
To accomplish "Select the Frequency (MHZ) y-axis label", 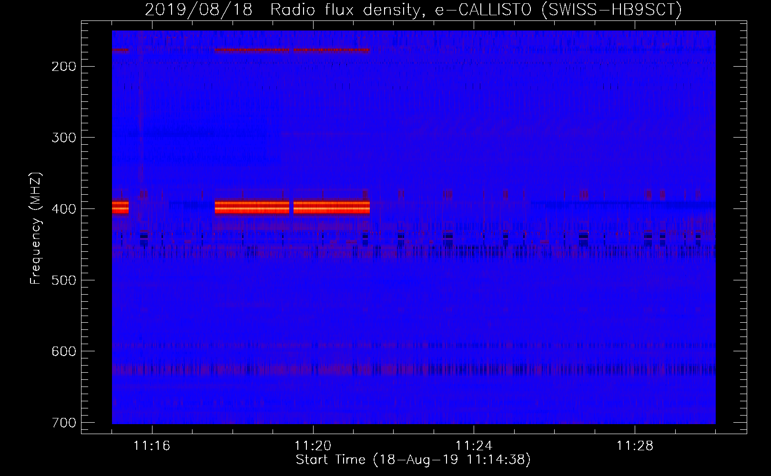I will coord(36,228).
